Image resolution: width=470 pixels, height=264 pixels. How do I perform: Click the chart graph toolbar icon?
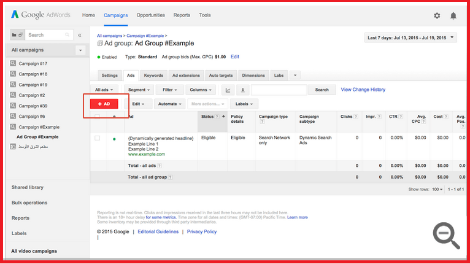pos(228,90)
